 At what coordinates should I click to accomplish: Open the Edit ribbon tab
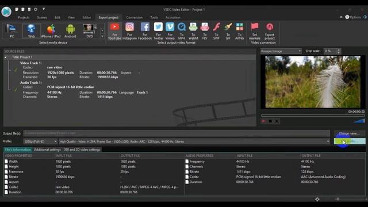tap(57, 18)
